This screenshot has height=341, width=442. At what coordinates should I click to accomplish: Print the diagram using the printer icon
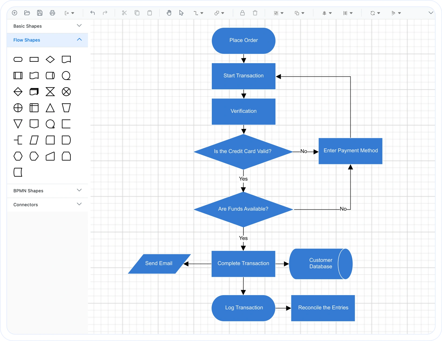[x=52, y=13]
